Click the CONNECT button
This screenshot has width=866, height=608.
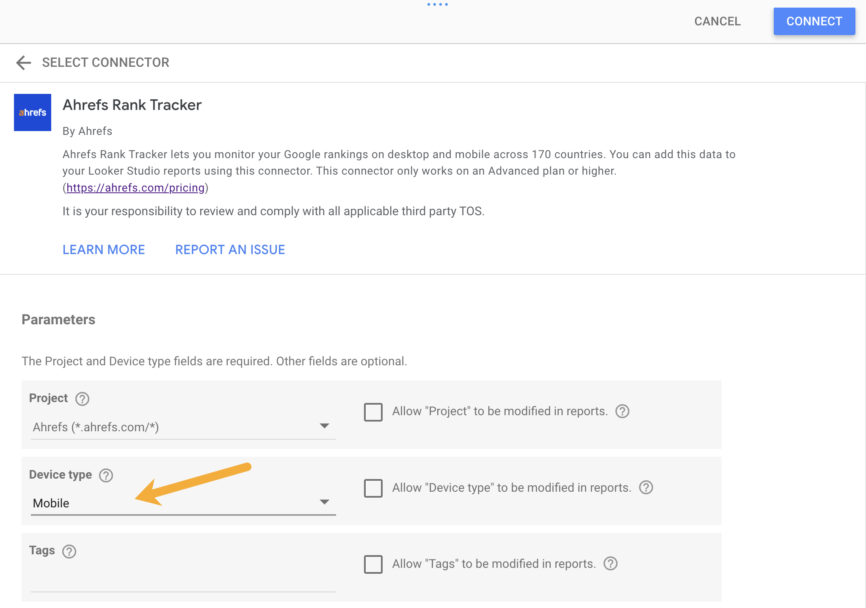coord(814,21)
